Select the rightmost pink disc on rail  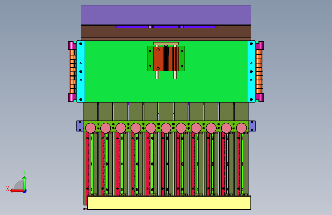coord(241,128)
